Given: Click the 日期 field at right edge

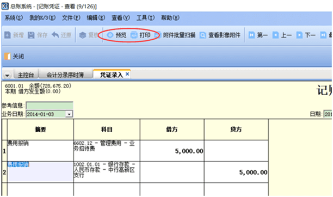Looking at the screenshot, I should click(328, 114).
